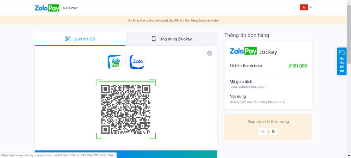Switch to Ứng dụng ZaloPay tab
351x158 pixels.
(x=171, y=39)
